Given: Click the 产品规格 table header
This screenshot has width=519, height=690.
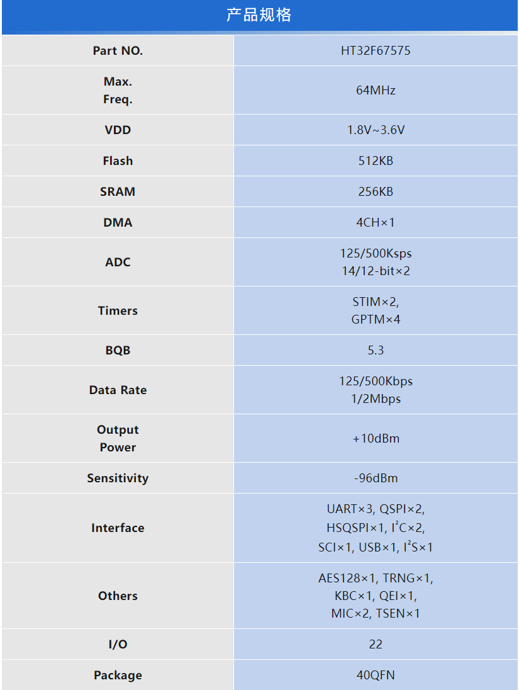Looking at the screenshot, I should pyautogui.click(x=259, y=15).
